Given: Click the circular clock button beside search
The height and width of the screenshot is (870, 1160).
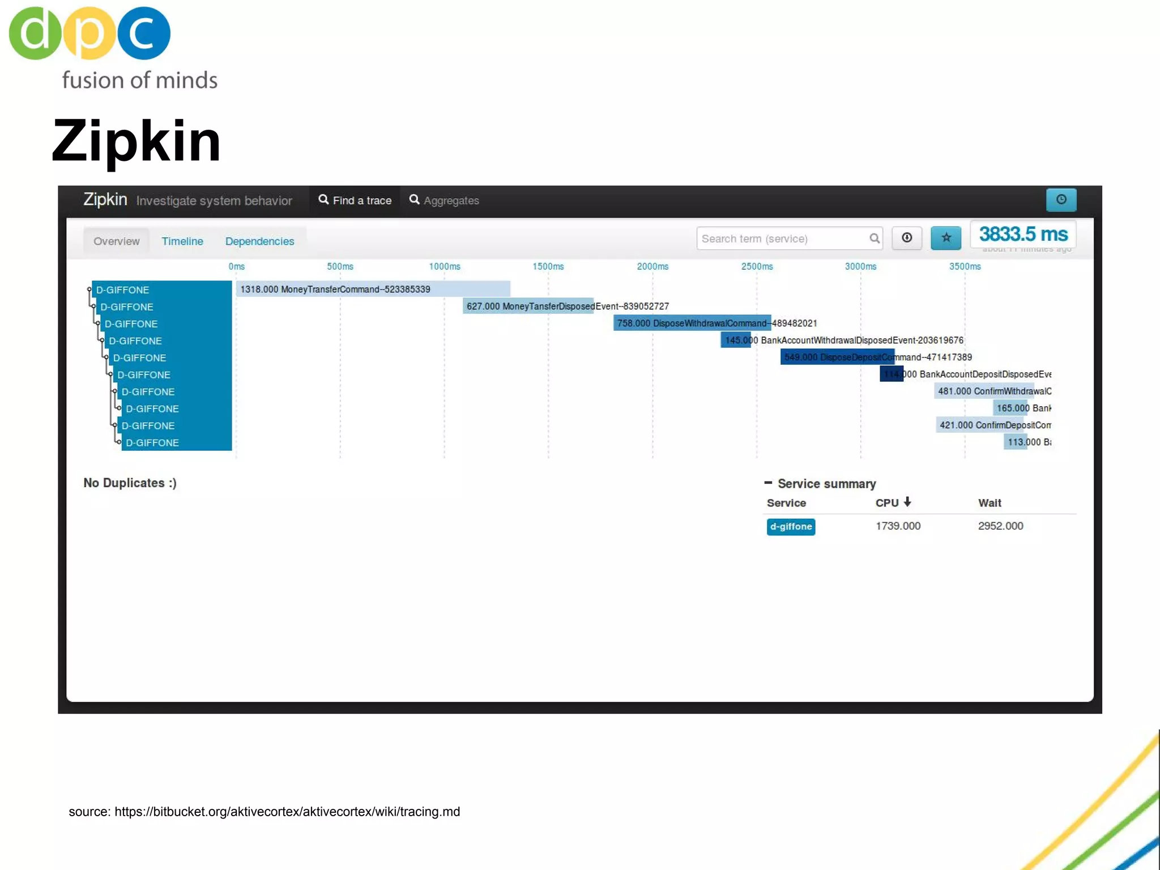Looking at the screenshot, I should [x=907, y=238].
